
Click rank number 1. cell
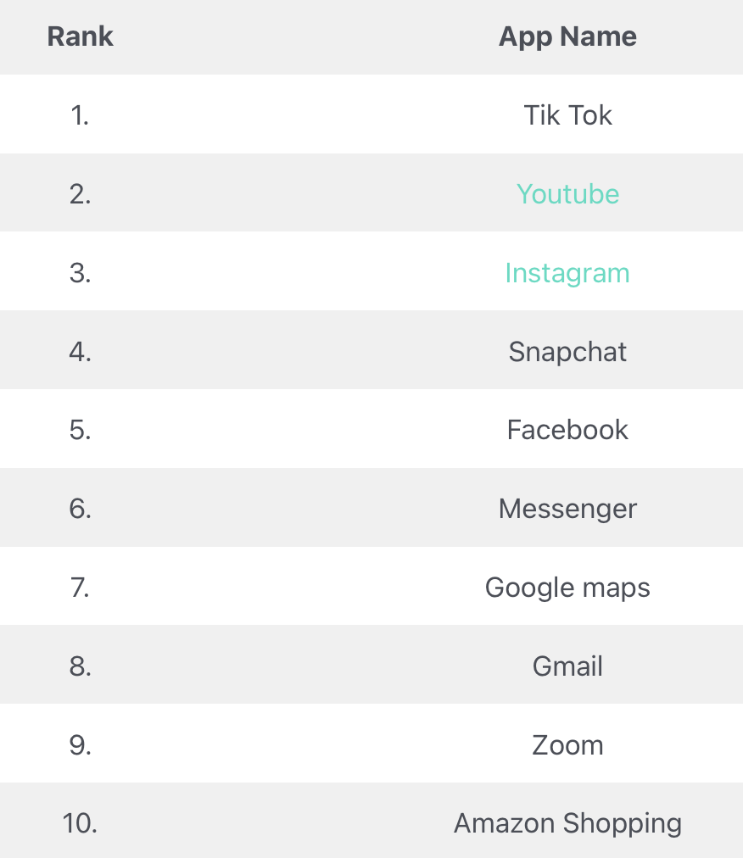(80, 115)
